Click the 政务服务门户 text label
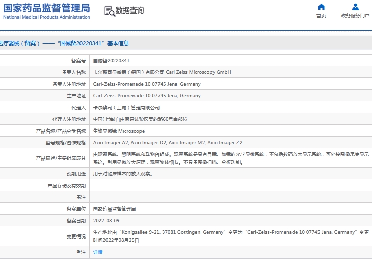This screenshot has height=261, width=372. 355,16
